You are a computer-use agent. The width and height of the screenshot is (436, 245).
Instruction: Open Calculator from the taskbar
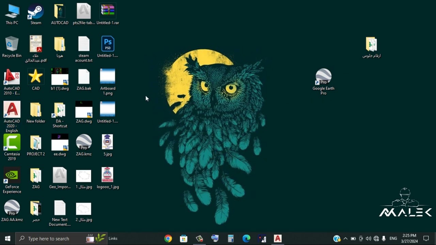pos(231,239)
